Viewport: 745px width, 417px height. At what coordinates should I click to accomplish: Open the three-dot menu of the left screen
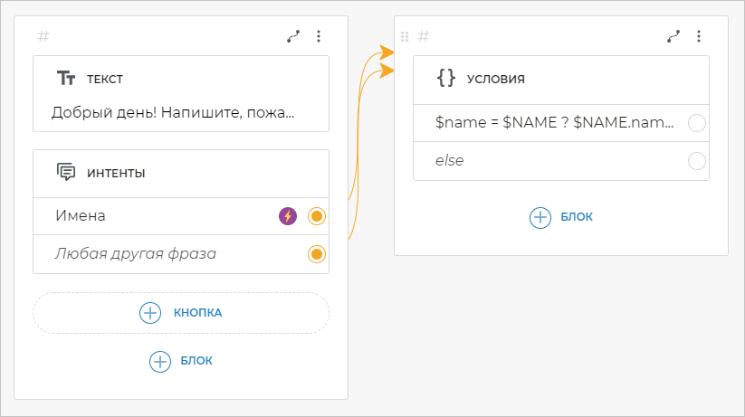coord(319,36)
